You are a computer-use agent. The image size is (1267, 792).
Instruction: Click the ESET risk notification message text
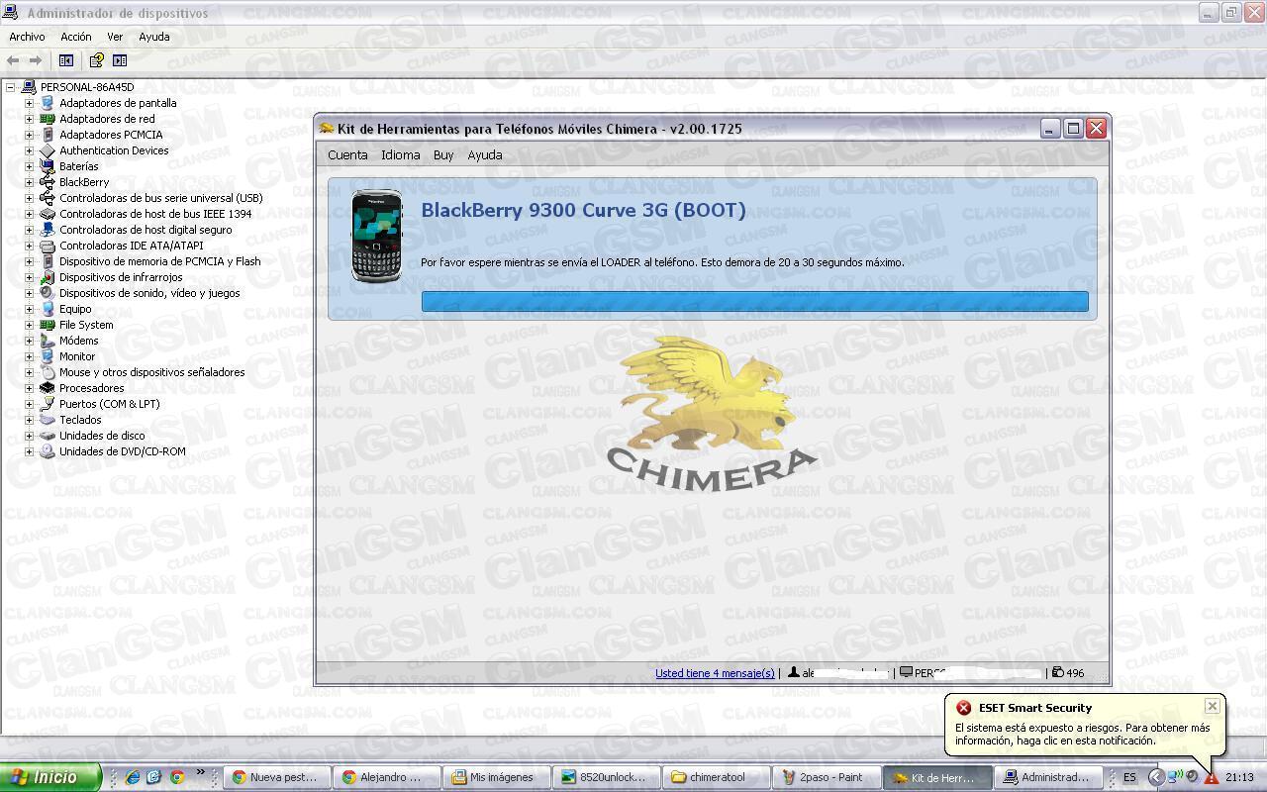click(x=1082, y=734)
